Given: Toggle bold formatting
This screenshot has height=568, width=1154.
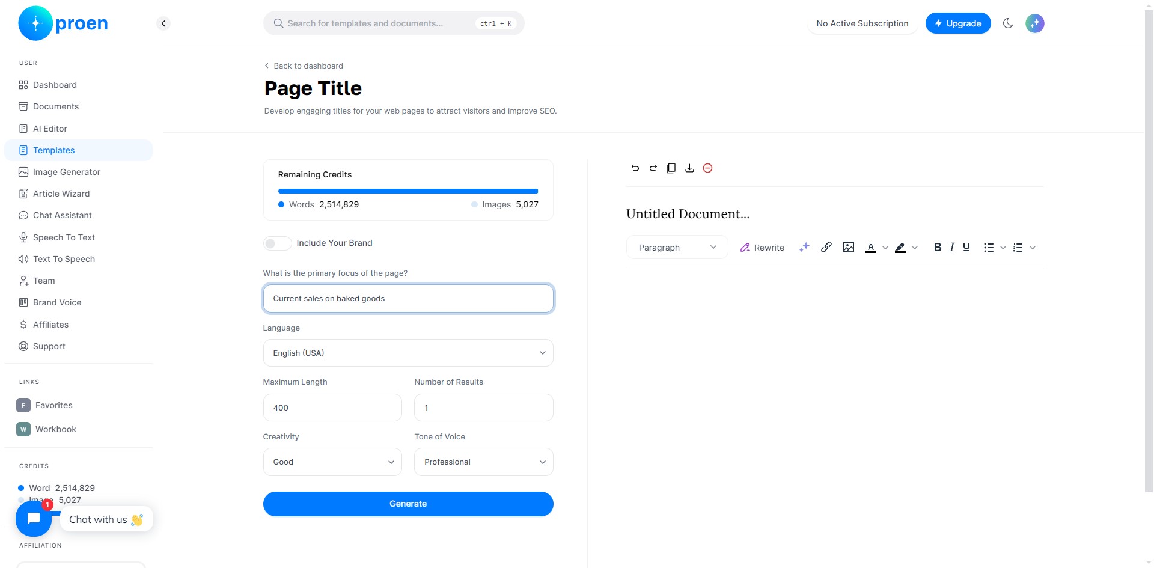Looking at the screenshot, I should click(x=937, y=247).
